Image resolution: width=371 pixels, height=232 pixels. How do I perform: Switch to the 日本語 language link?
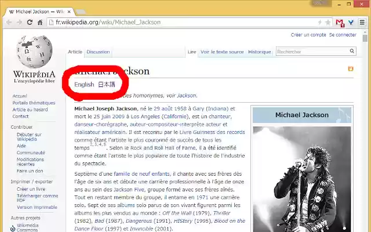107,85
